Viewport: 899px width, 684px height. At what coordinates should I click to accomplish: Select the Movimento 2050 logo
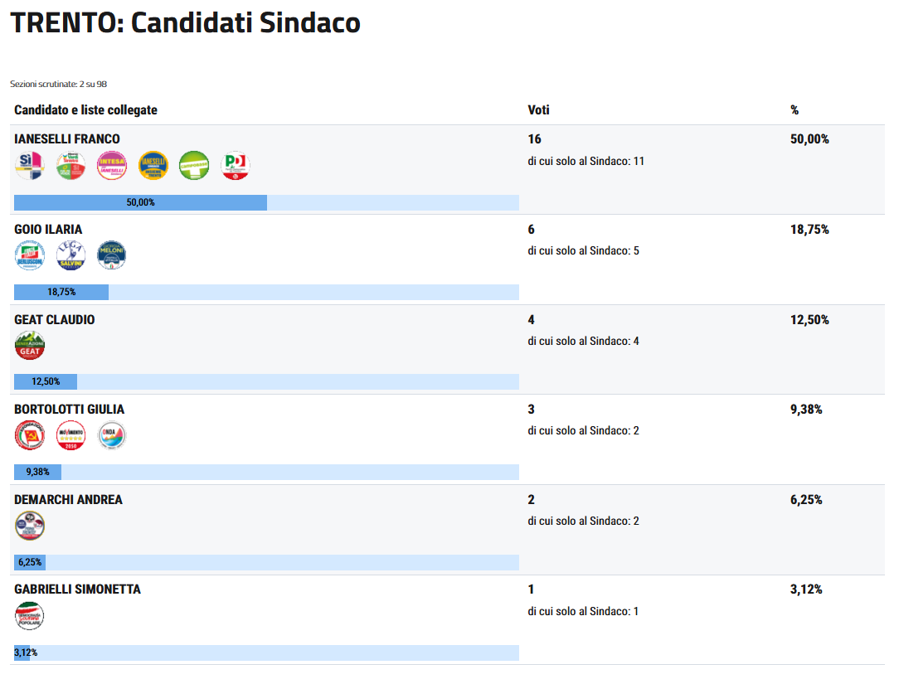tap(70, 435)
